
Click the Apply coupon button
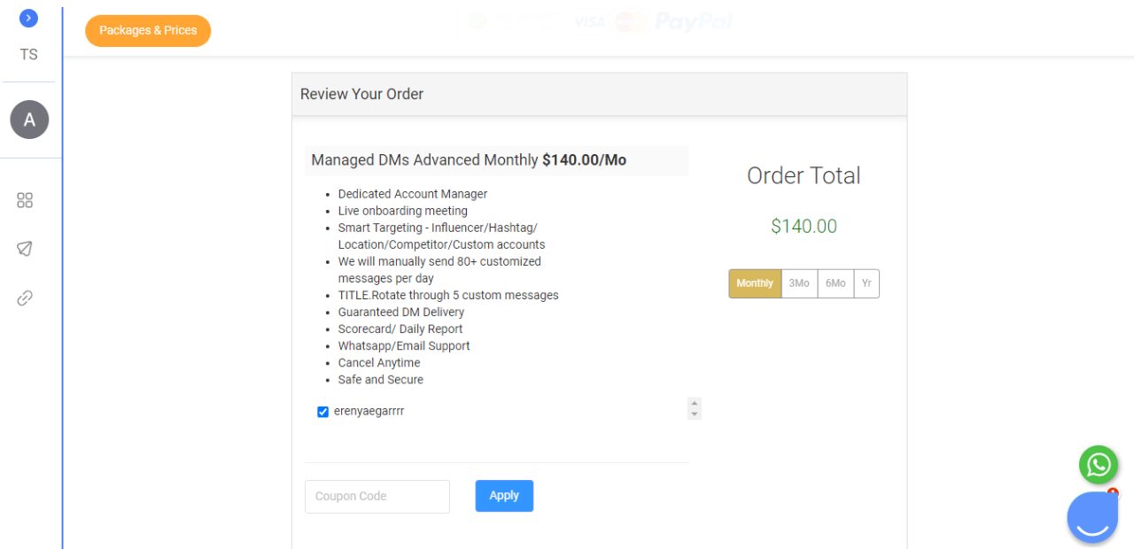[503, 496]
